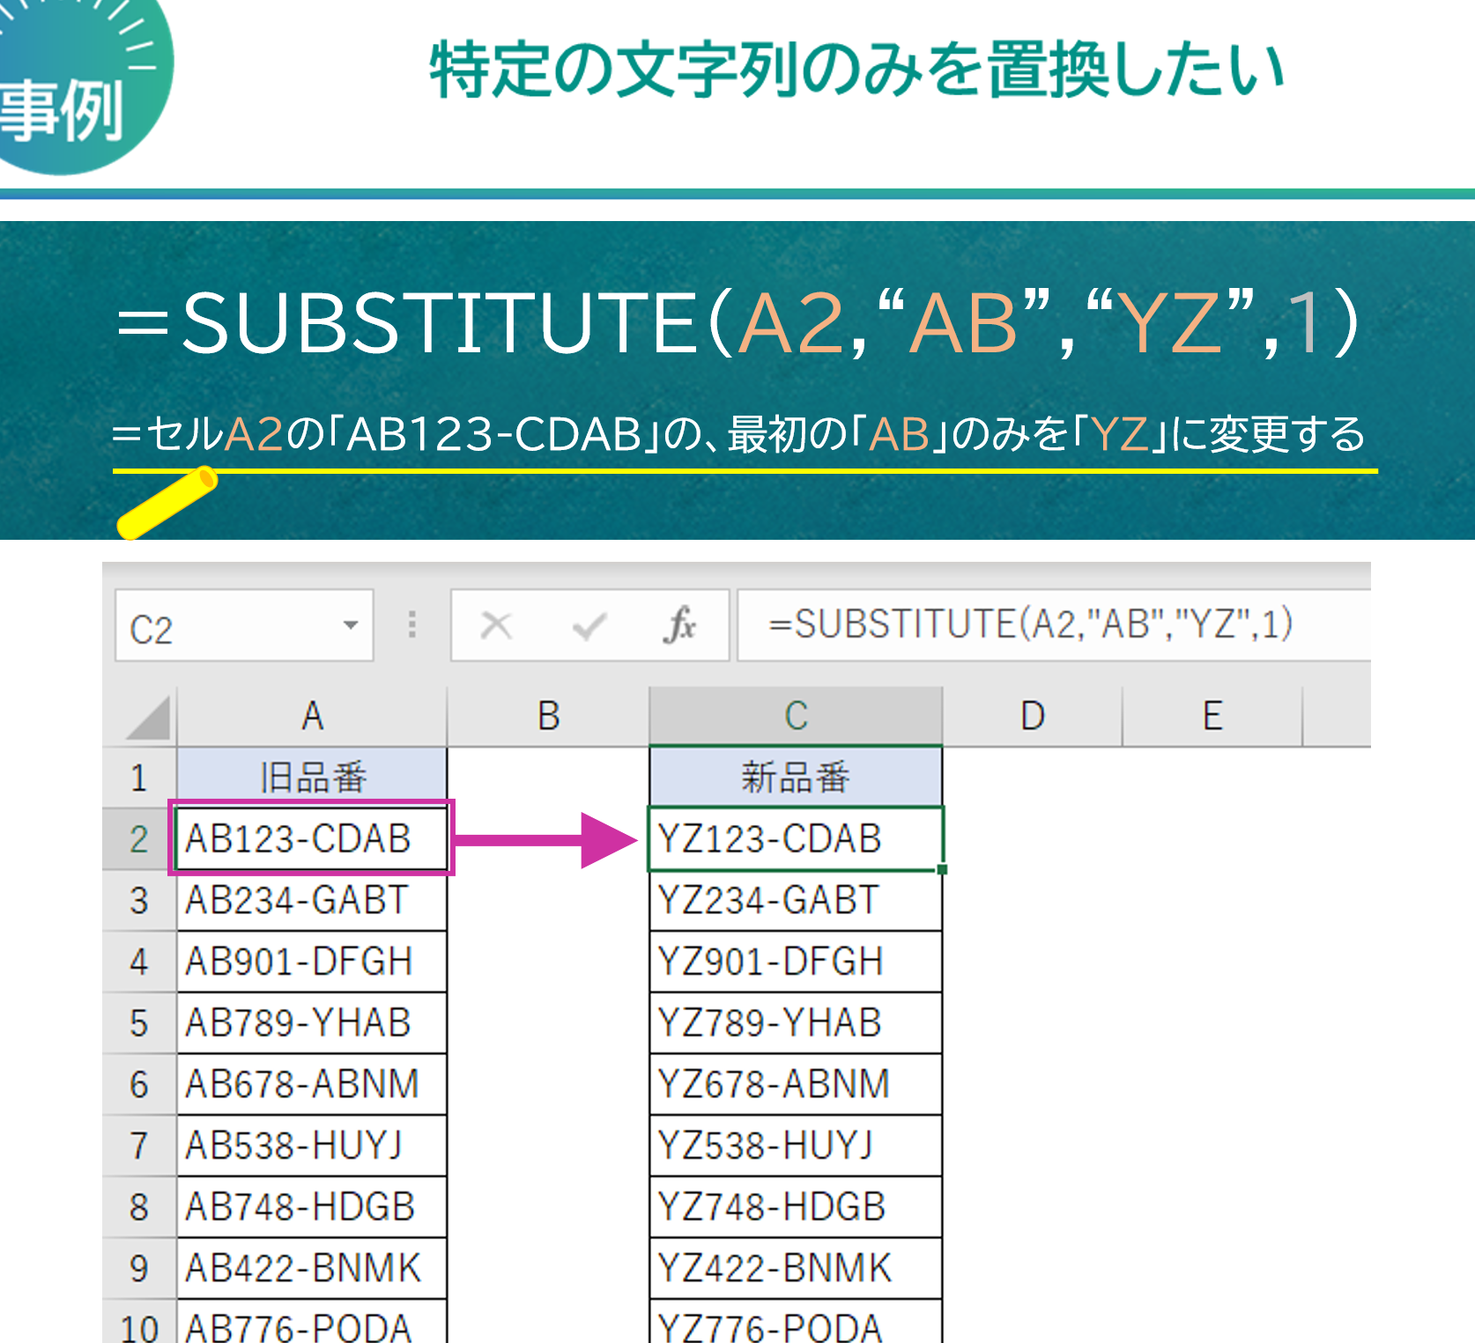Select cell containing AB678-ABNM
The image size is (1475, 1343).
pyautogui.click(x=312, y=1084)
